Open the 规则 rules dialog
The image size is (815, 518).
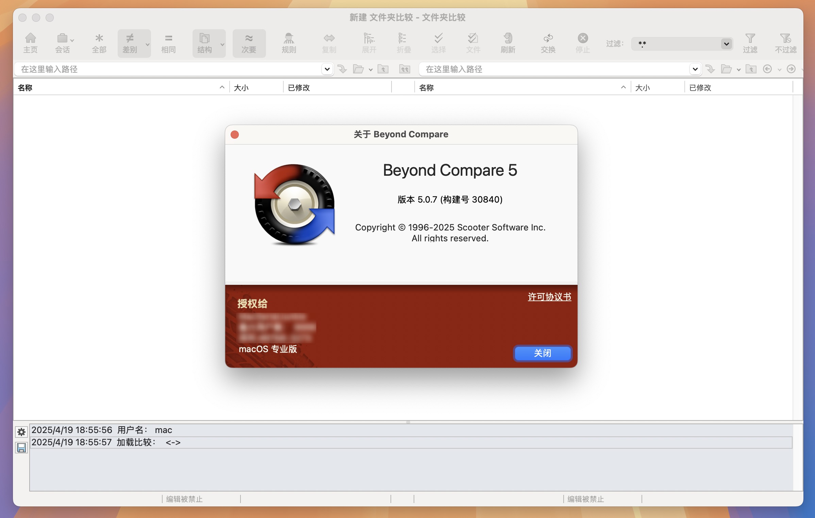289,43
